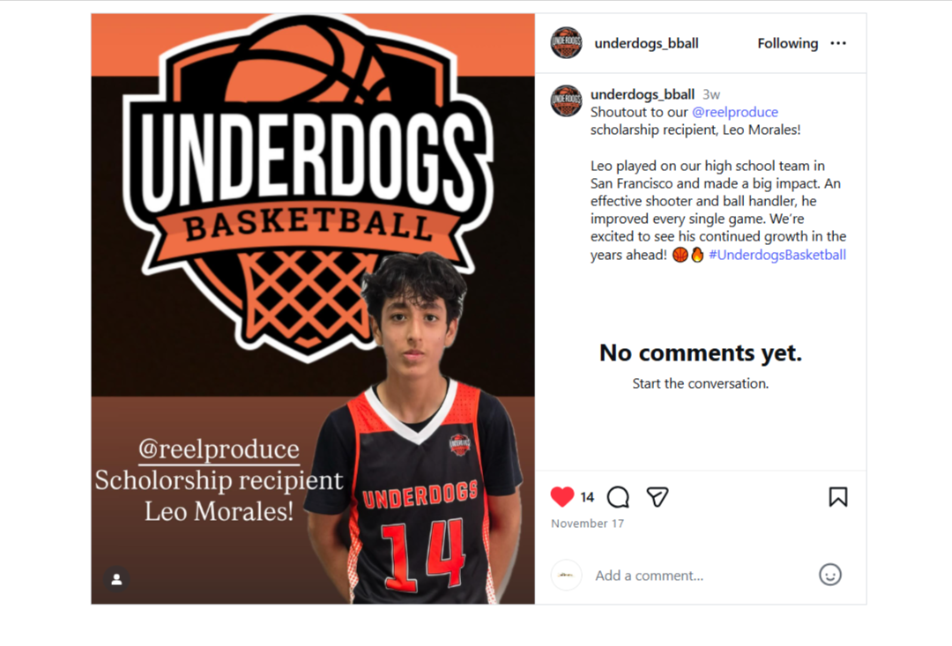
Task: View the 14 likes count
Action: (x=587, y=497)
